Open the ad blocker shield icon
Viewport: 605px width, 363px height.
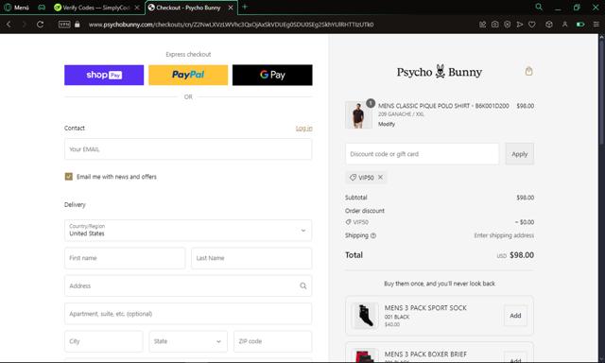(x=507, y=25)
